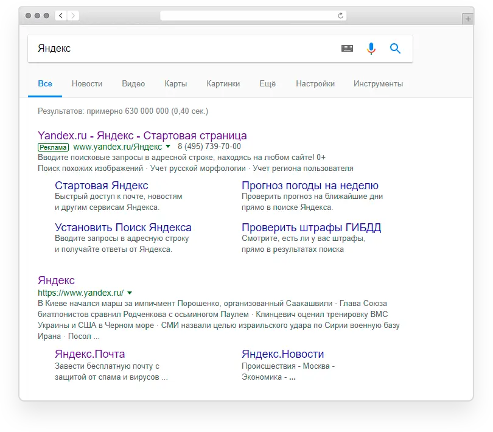Click the blue magnifier search icon
Viewport: 493px width, 432px height.
point(395,49)
